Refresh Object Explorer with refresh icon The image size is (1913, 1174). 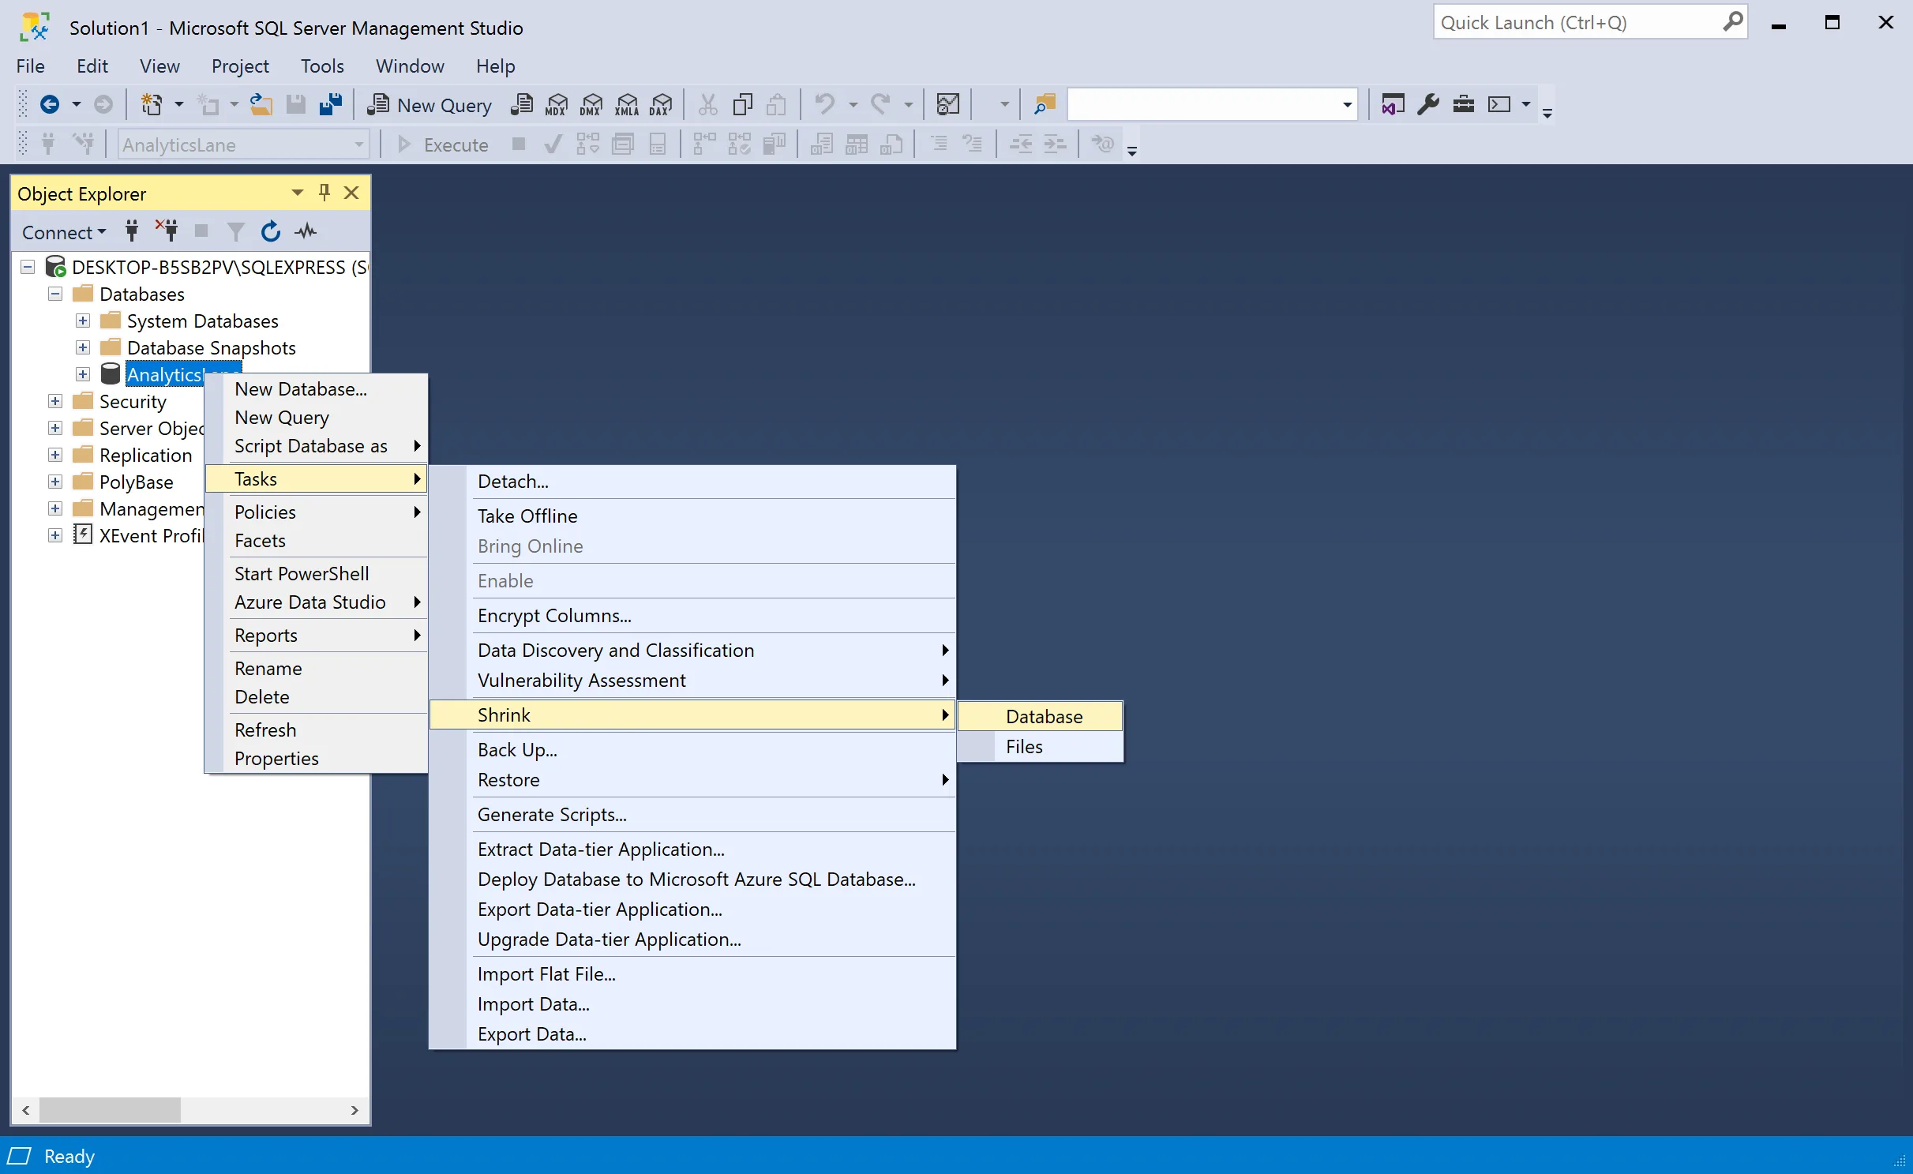[271, 231]
